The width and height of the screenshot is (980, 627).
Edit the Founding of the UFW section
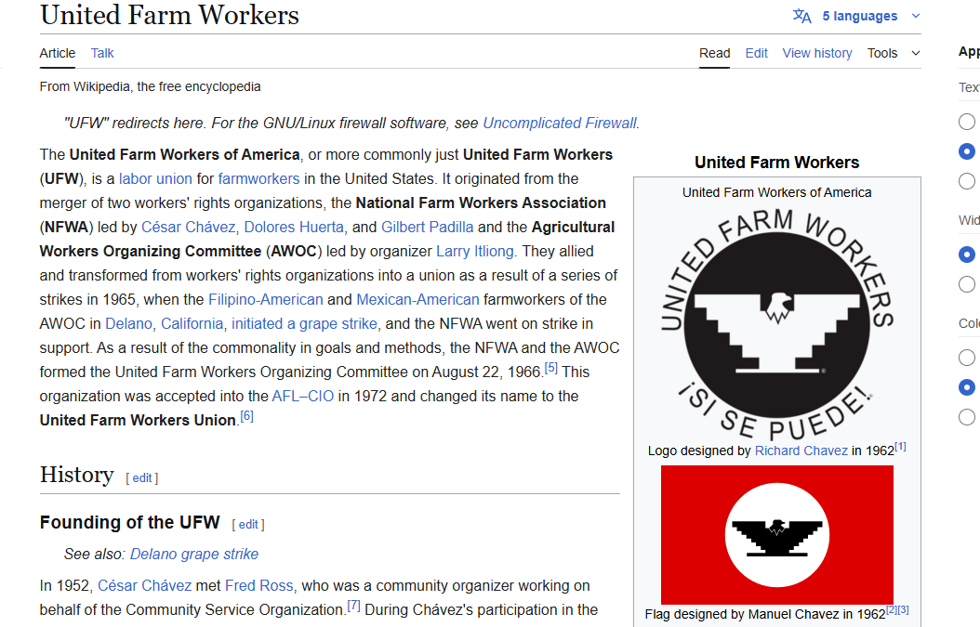coord(248,525)
